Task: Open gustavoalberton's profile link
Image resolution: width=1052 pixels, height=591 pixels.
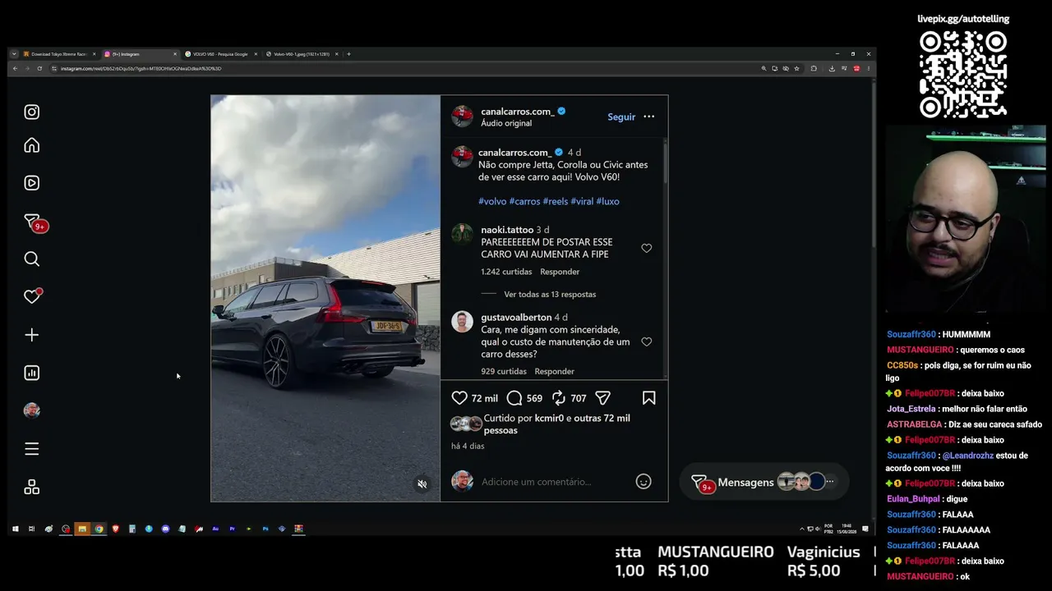Action: coord(516,318)
